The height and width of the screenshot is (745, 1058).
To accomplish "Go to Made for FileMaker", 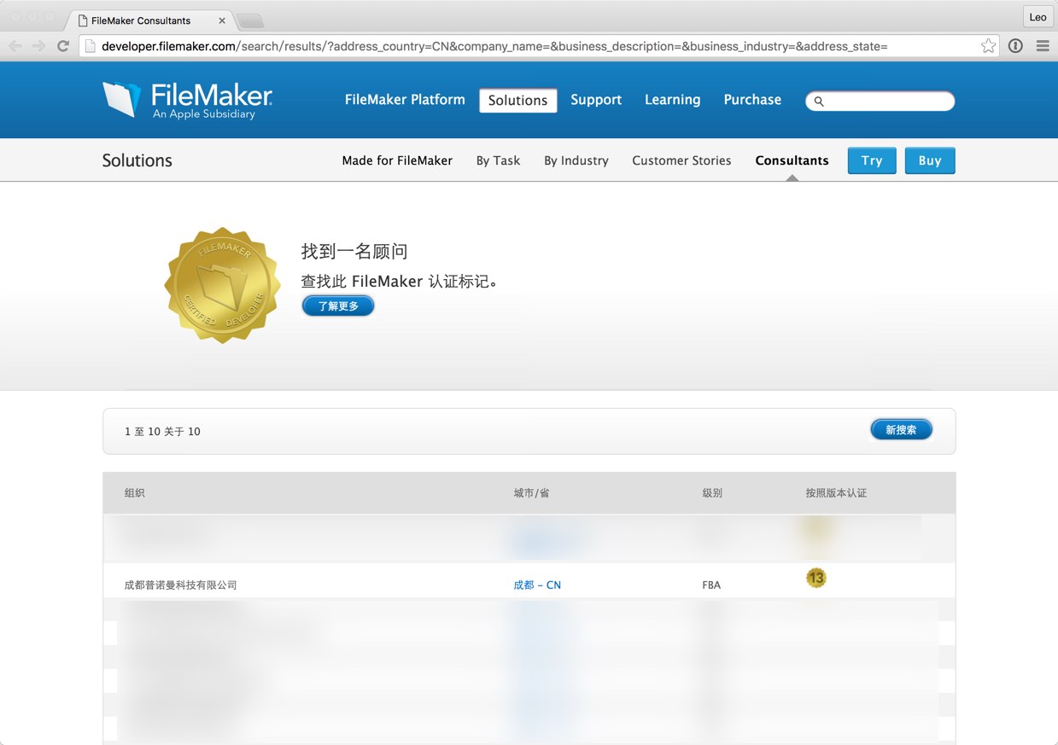I will tap(397, 160).
